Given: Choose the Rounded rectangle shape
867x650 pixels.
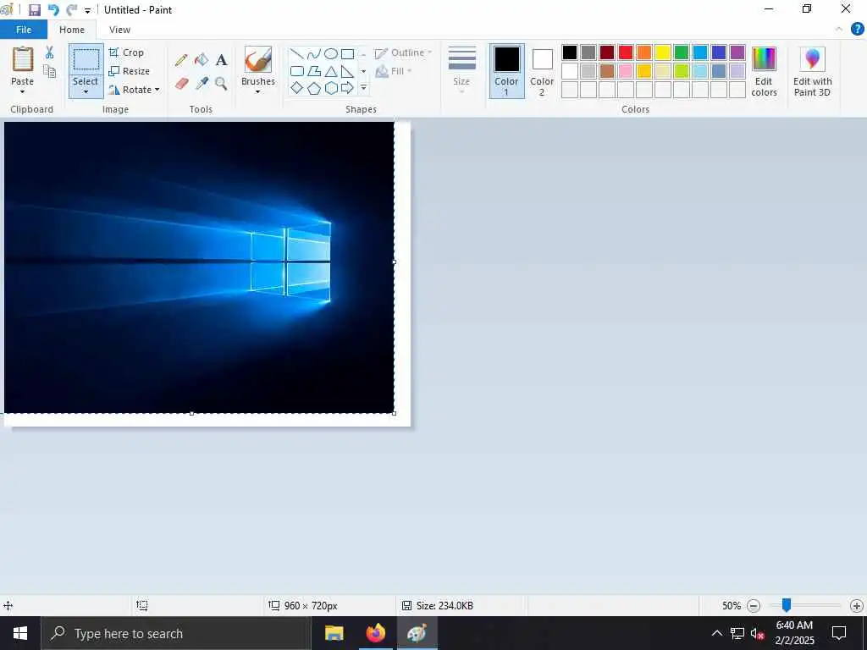Looking at the screenshot, I should (297, 71).
